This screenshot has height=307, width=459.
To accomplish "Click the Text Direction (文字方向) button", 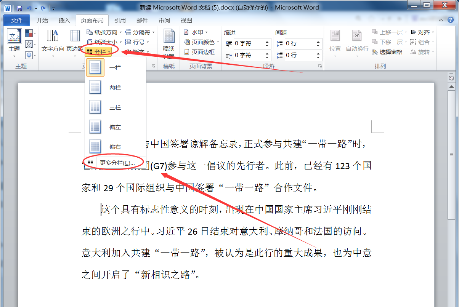I will coord(53,43).
